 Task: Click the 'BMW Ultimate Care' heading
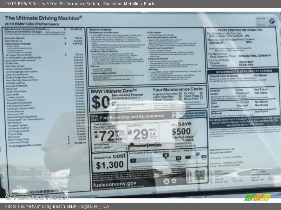pos(113,91)
